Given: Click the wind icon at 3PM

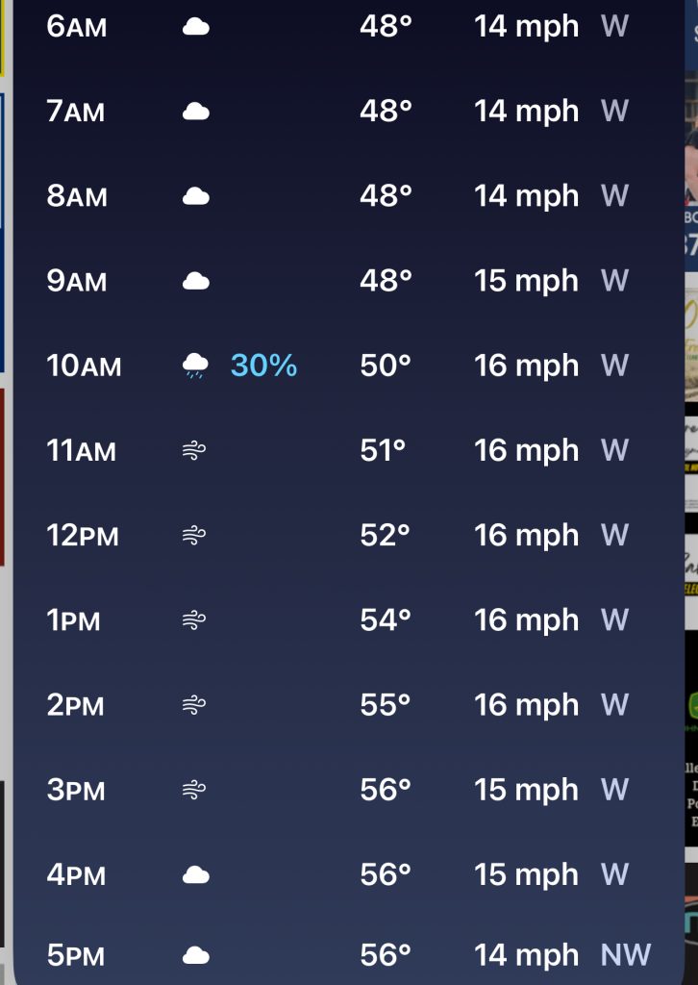Looking at the screenshot, I should coord(195,791).
